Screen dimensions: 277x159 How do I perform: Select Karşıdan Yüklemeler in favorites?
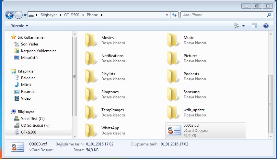tap(38, 51)
